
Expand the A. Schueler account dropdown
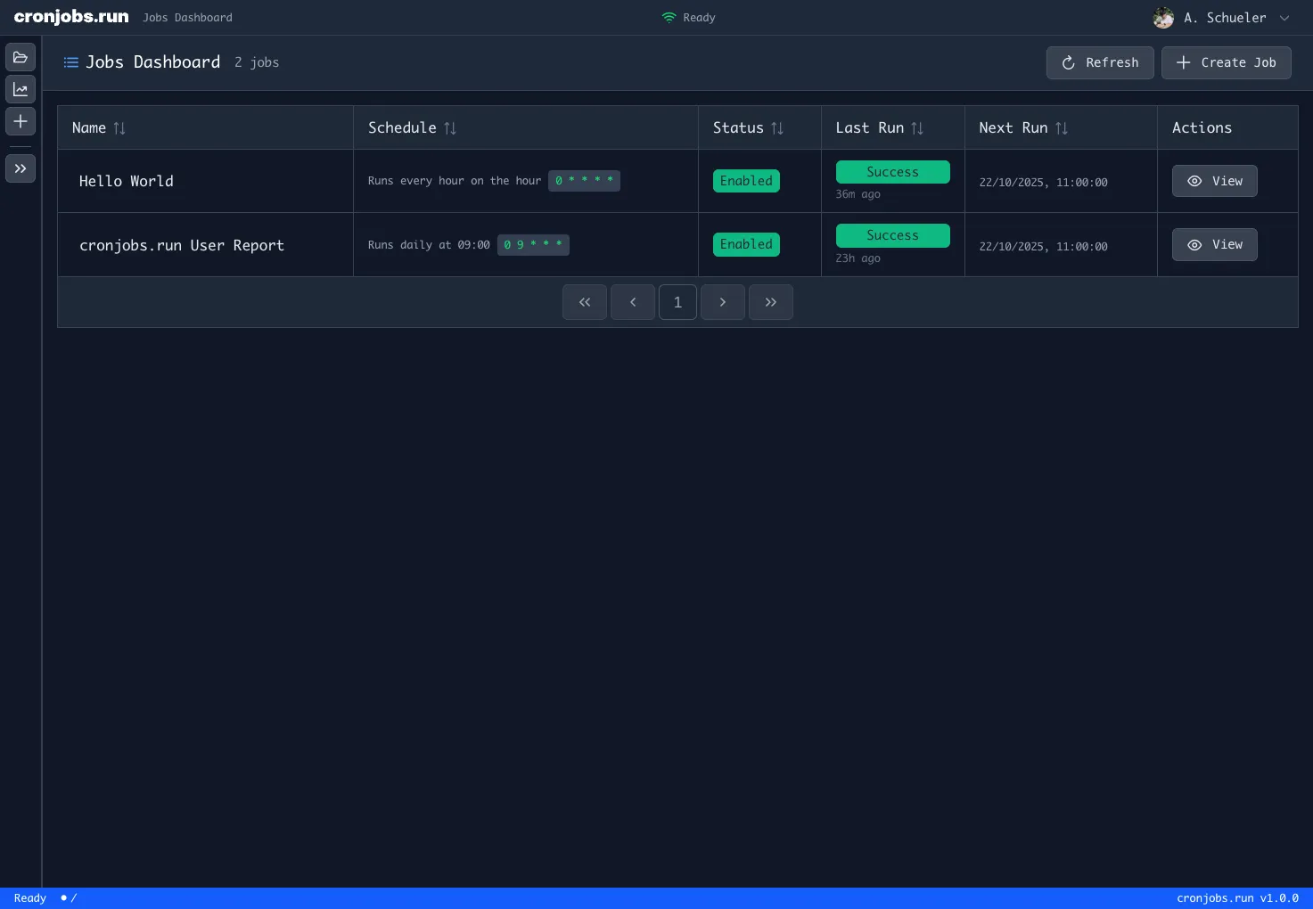click(1284, 17)
